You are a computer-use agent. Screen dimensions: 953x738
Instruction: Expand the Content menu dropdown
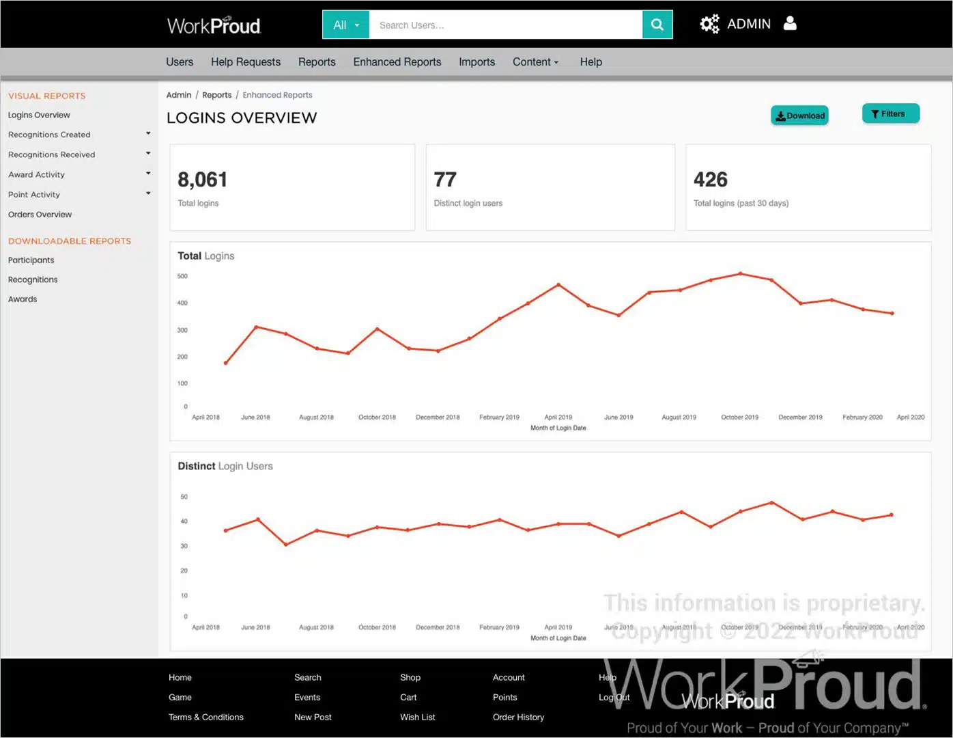(535, 62)
